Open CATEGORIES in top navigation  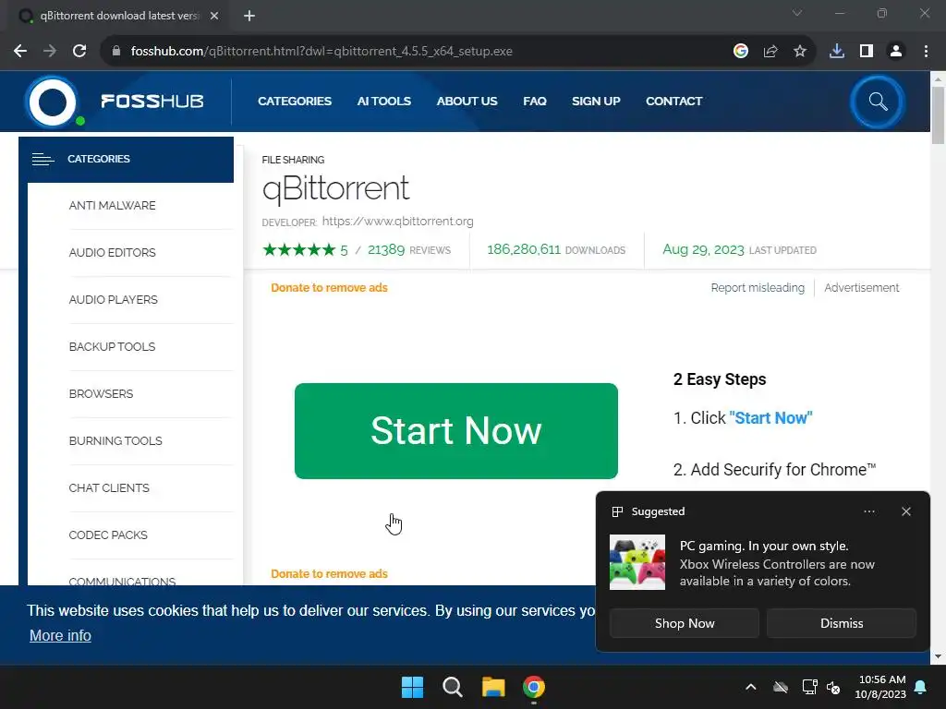tap(295, 102)
